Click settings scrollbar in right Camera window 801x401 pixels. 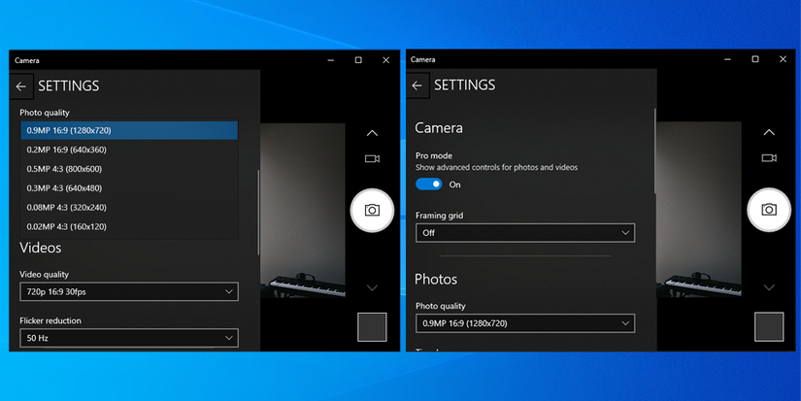655,150
